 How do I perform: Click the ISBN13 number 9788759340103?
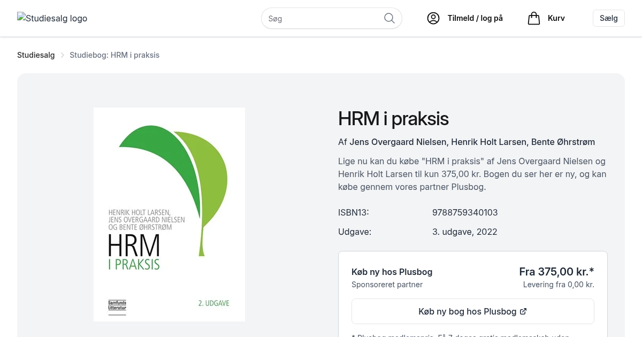coord(464,212)
